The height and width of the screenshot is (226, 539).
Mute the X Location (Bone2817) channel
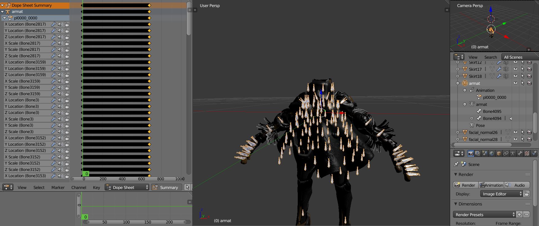(60, 24)
